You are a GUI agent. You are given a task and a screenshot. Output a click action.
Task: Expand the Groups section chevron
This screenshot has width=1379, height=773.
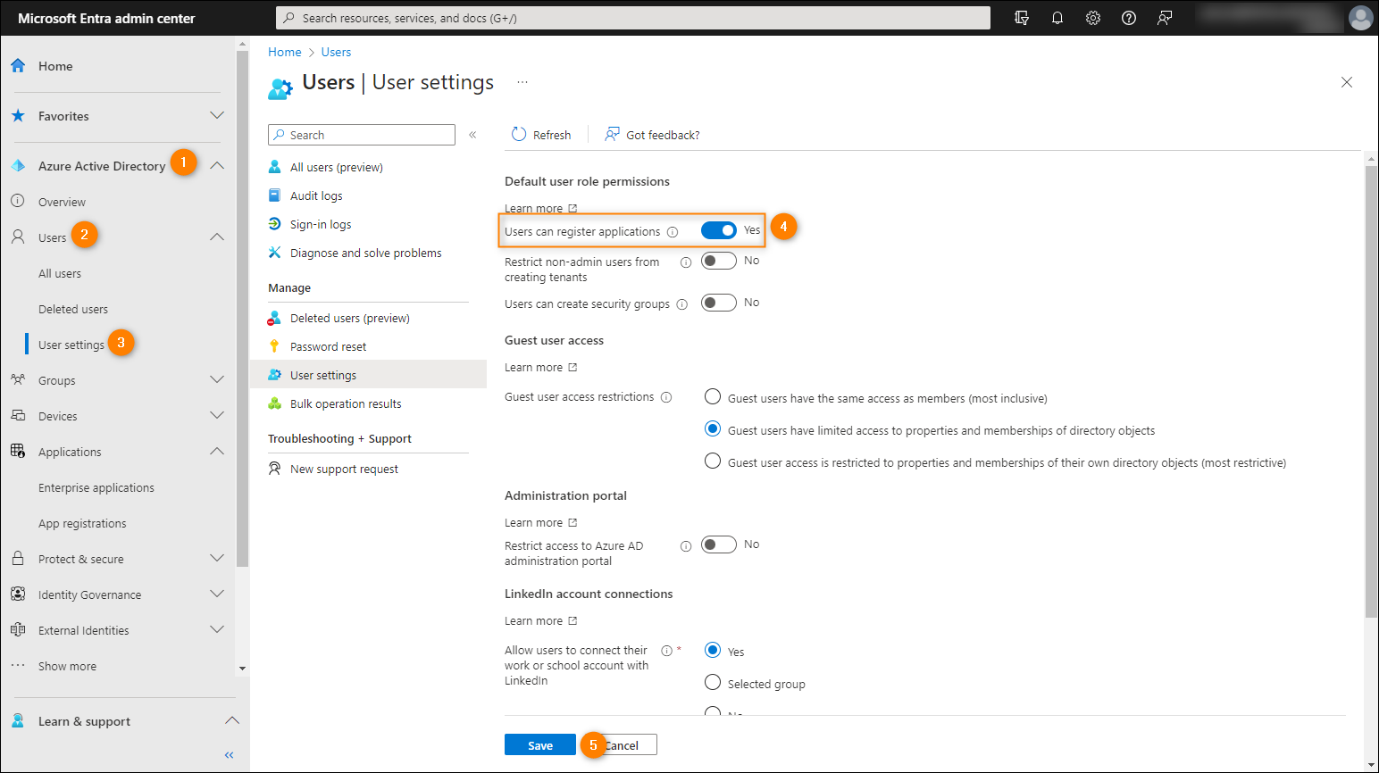[x=217, y=379]
